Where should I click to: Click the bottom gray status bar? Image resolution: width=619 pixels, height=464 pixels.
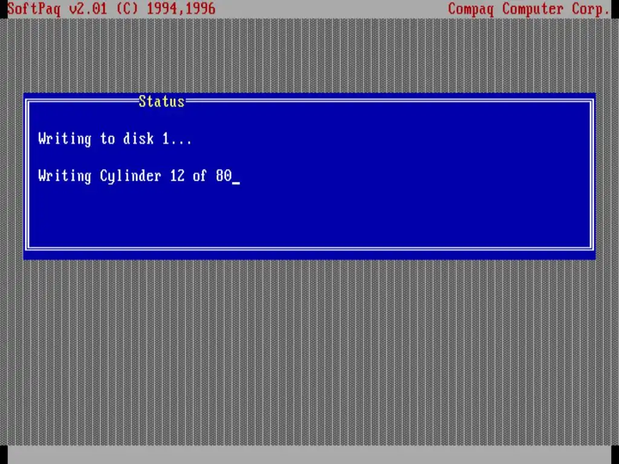coord(309,454)
